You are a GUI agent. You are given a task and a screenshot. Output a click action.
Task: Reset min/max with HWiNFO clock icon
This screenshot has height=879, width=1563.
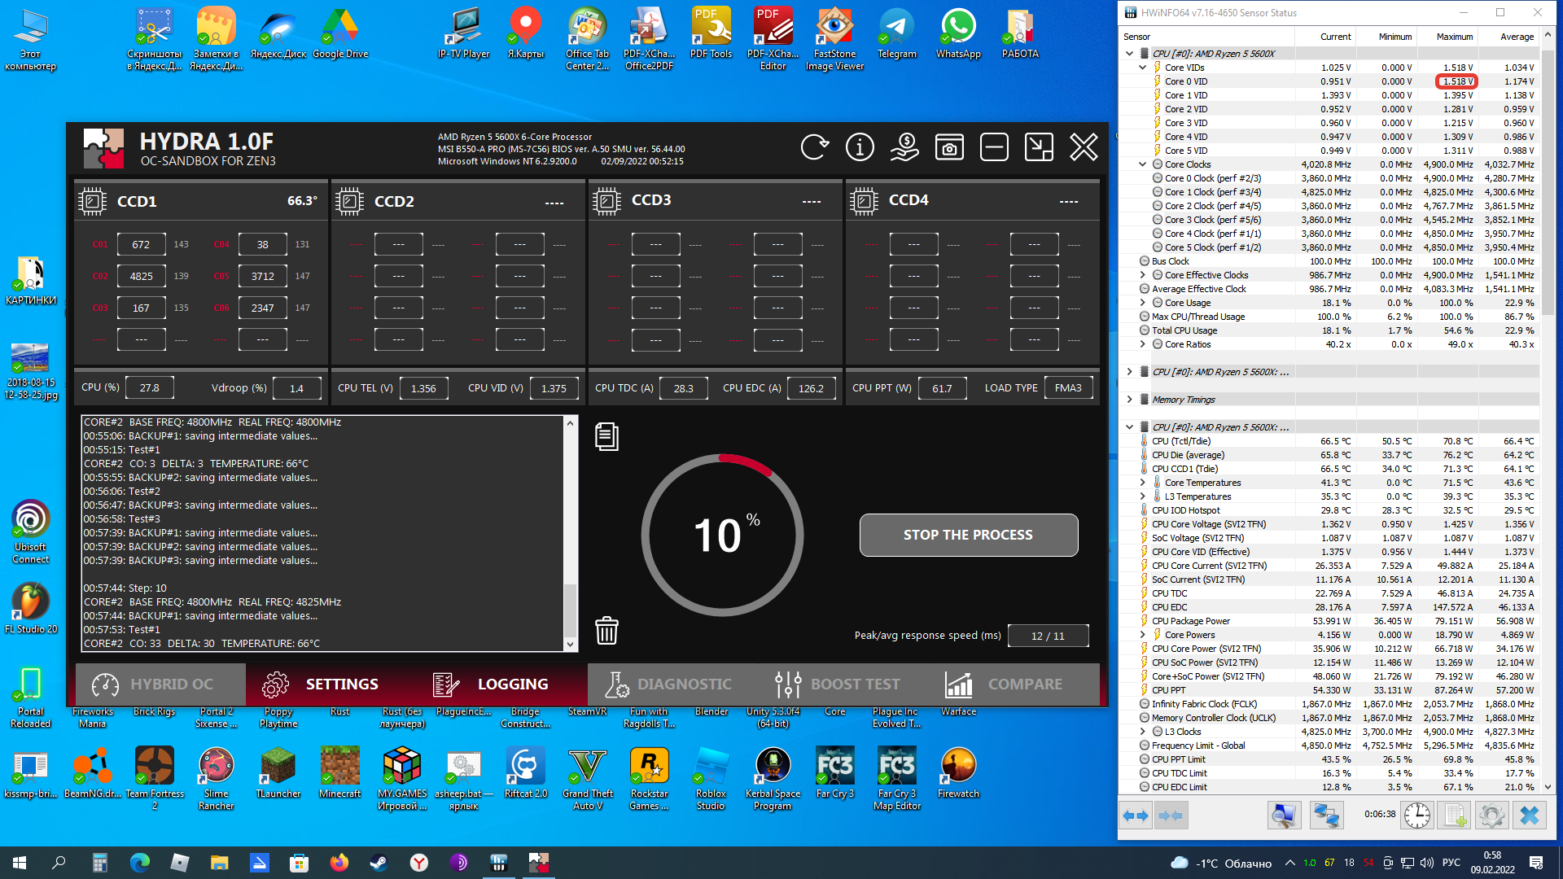point(1416,815)
